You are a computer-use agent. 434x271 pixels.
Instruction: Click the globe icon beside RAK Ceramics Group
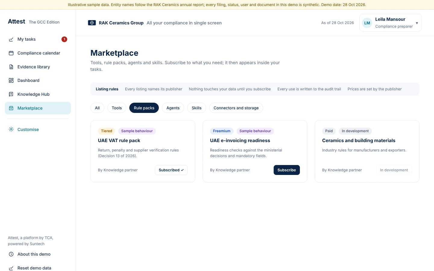(x=92, y=23)
